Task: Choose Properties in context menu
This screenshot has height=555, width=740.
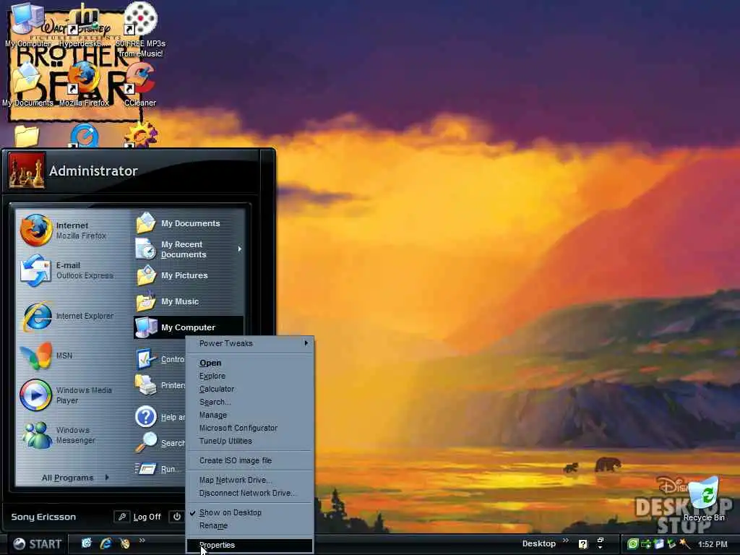Action: 249,545
